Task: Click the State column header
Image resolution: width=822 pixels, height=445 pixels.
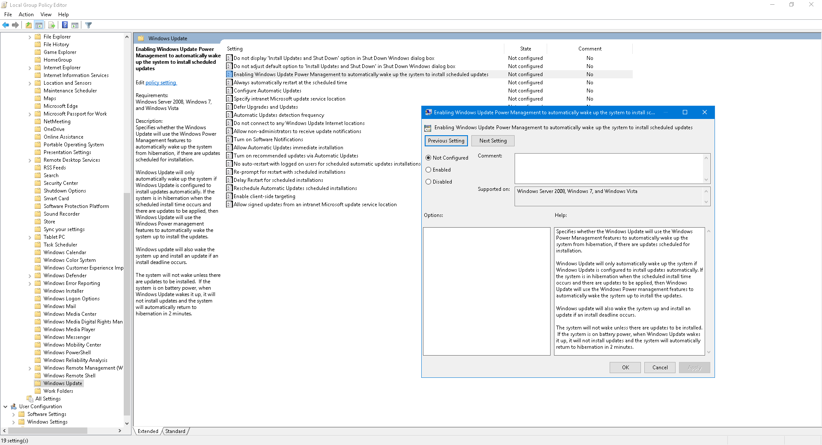Action: [x=525, y=49]
